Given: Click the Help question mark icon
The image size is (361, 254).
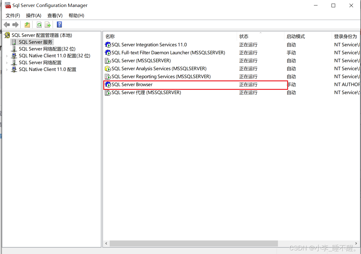Looking at the screenshot, I should [x=59, y=24].
